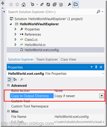Viewport: 107px width, 127px height.
Task: Toggle Preview Selected Items button
Action: (x=76, y=4)
